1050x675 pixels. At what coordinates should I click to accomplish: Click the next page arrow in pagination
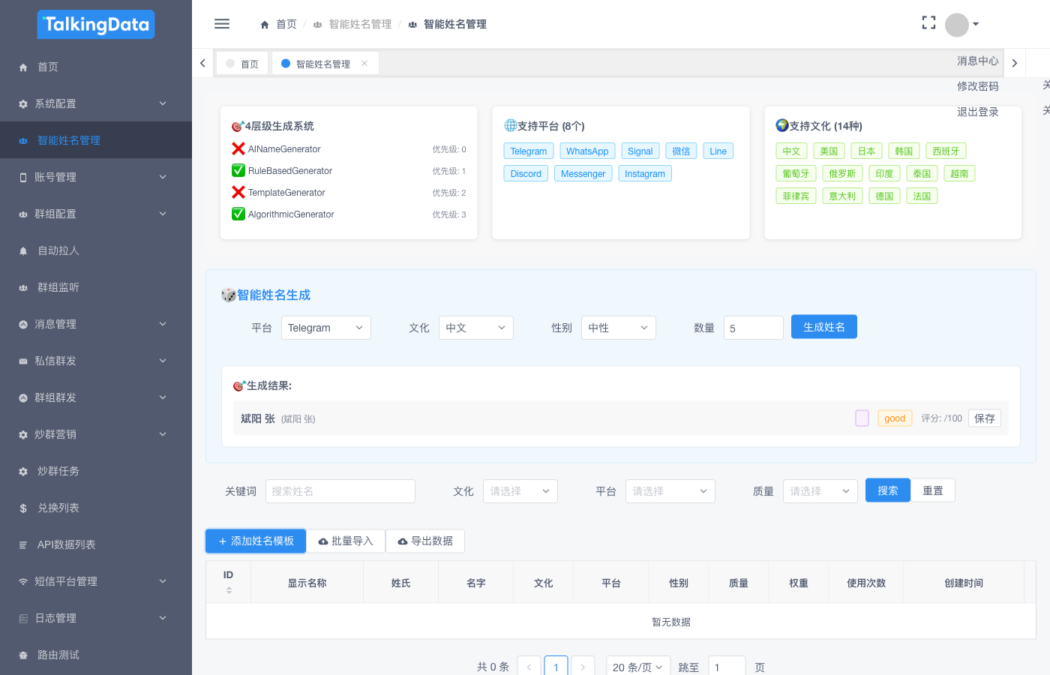583,667
